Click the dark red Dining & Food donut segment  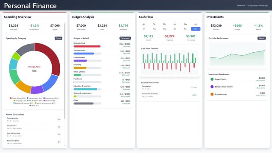[52, 56]
